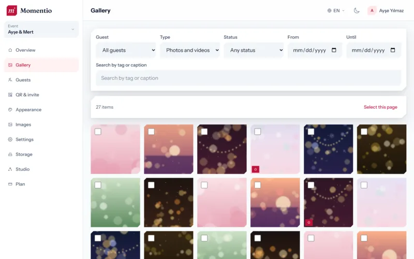414x259 pixels.
Task: Check the starred maroon photo in second row
Action: [x=311, y=185]
